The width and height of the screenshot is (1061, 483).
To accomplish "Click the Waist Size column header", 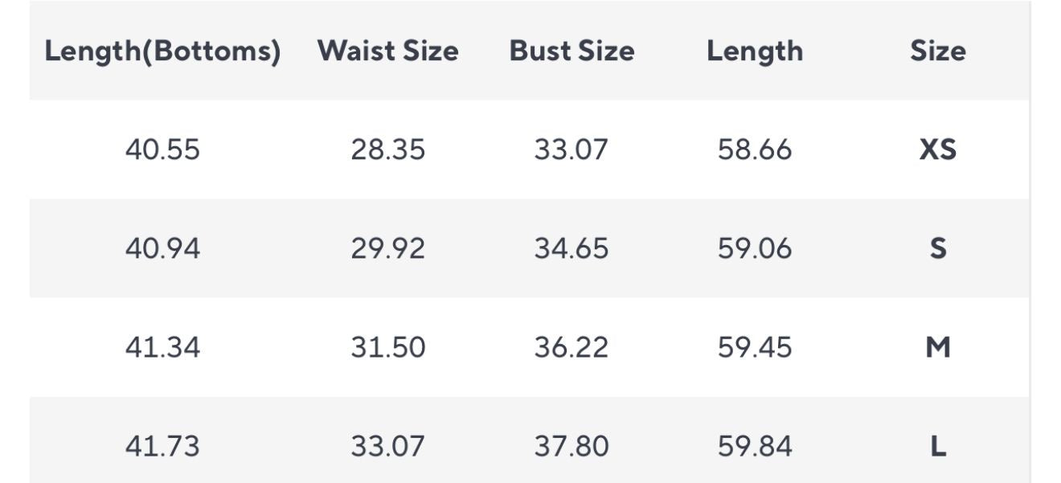I will 387,51.
